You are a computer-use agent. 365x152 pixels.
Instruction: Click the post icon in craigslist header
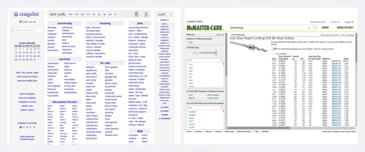(137, 13)
